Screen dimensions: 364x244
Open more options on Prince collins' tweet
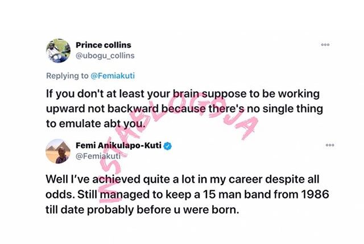[325, 44]
